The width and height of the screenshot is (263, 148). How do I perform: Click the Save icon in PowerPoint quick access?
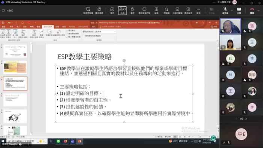(3, 23)
